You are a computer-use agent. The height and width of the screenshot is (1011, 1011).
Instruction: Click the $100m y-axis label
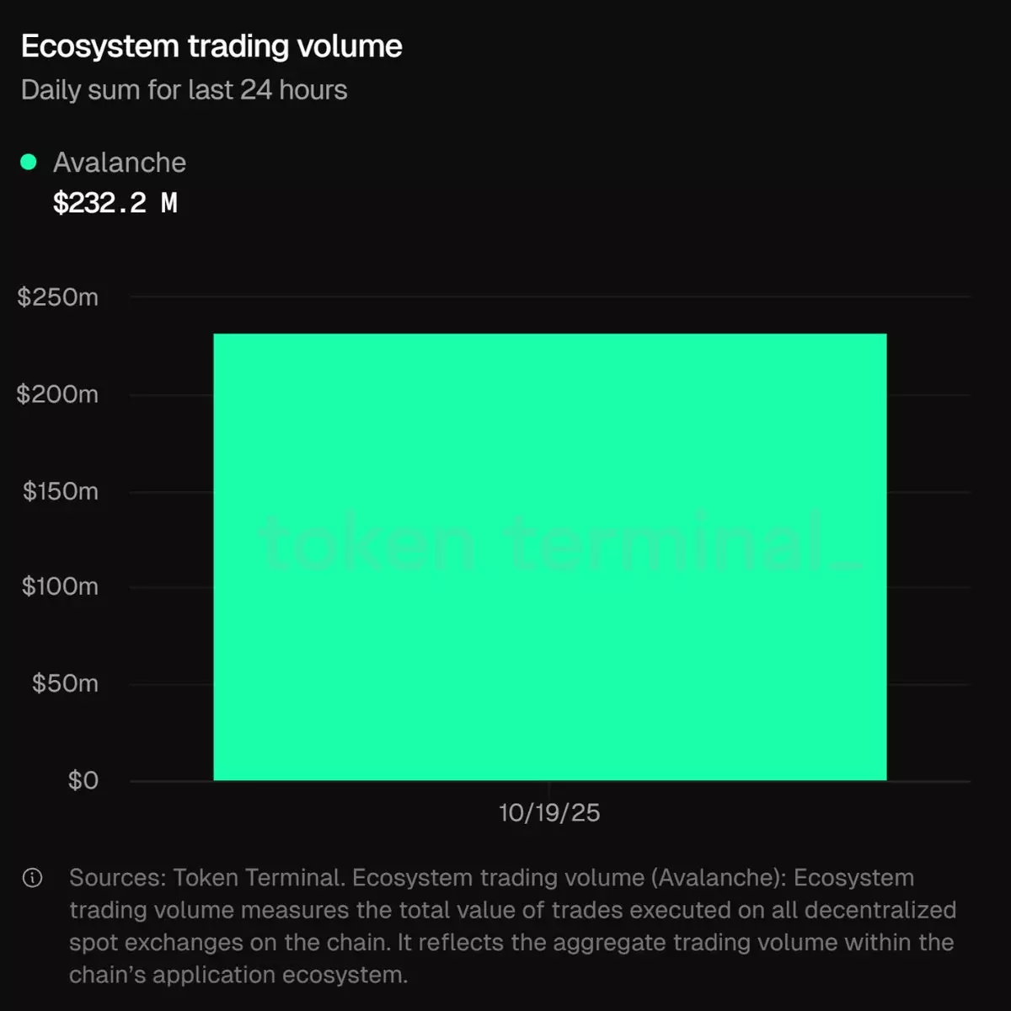coord(61,586)
